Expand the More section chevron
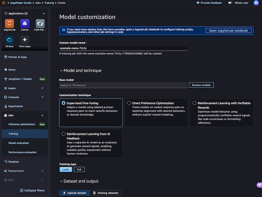The height and width of the screenshot is (197, 262). (x=43, y=180)
